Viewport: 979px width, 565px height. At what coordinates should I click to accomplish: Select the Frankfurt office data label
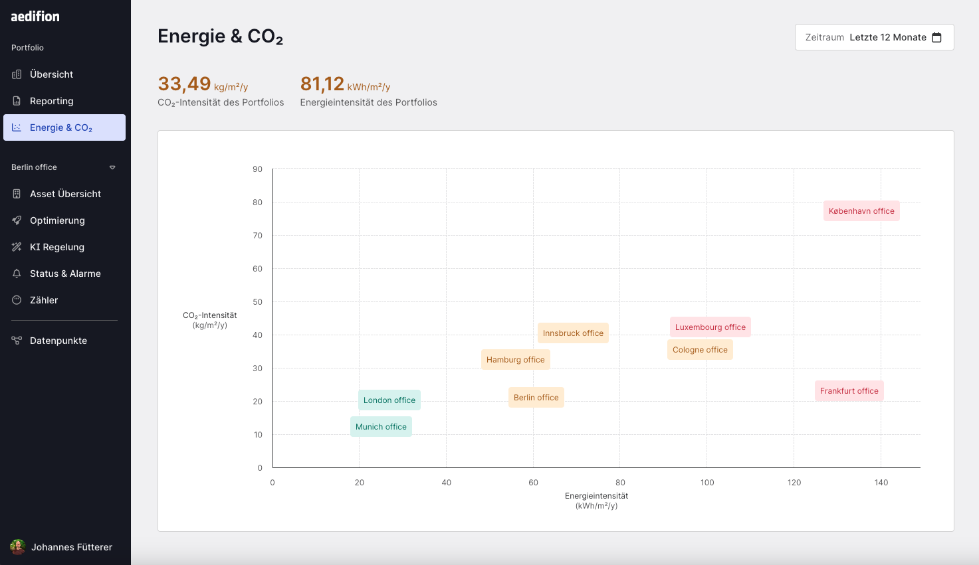pos(849,391)
